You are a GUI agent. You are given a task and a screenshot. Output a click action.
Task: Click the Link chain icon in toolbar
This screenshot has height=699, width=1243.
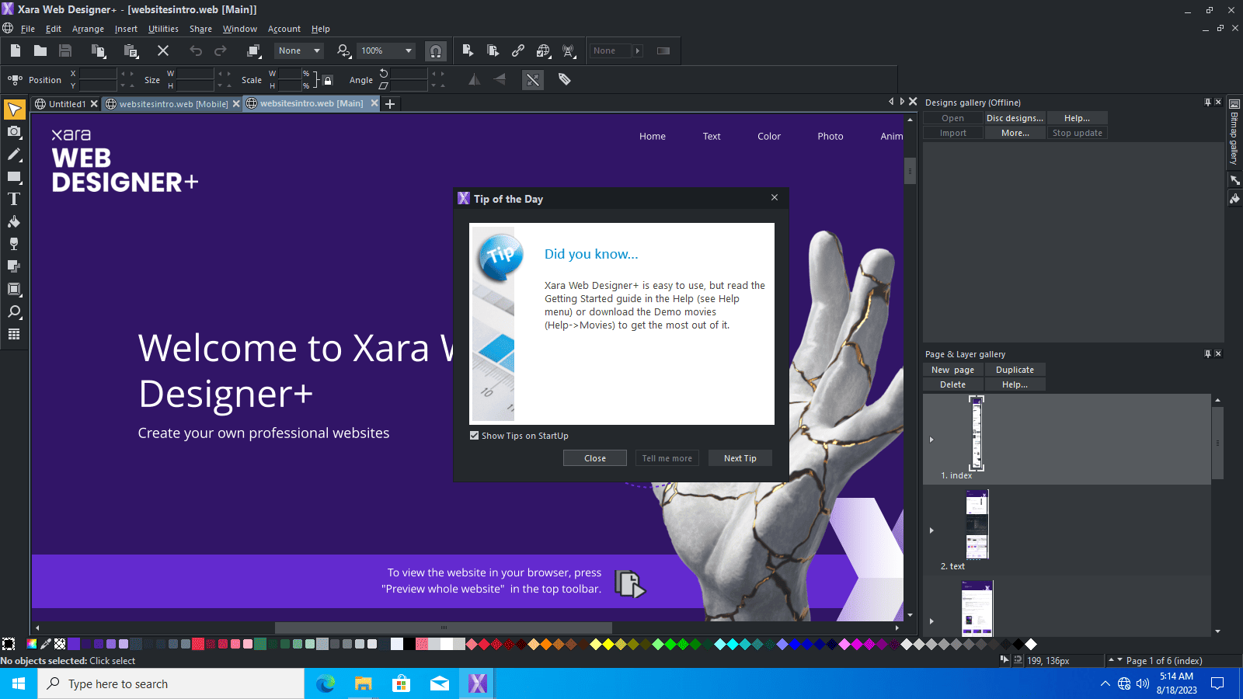518,50
